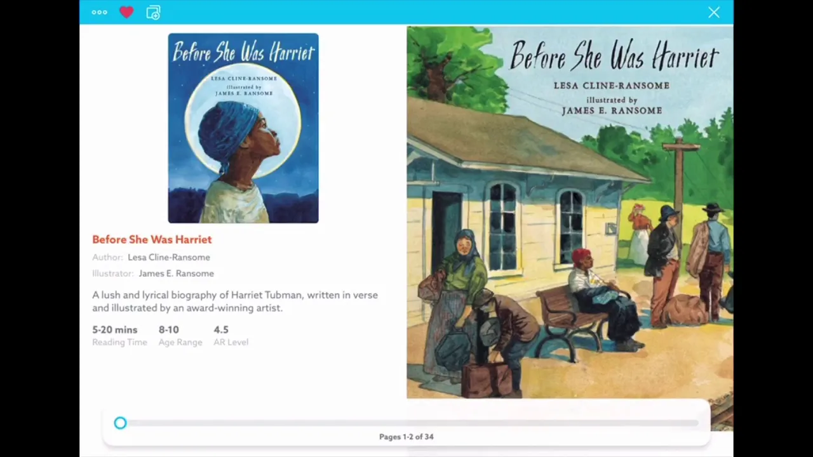Click the page slider handle
The width and height of the screenshot is (813, 457).
120,423
